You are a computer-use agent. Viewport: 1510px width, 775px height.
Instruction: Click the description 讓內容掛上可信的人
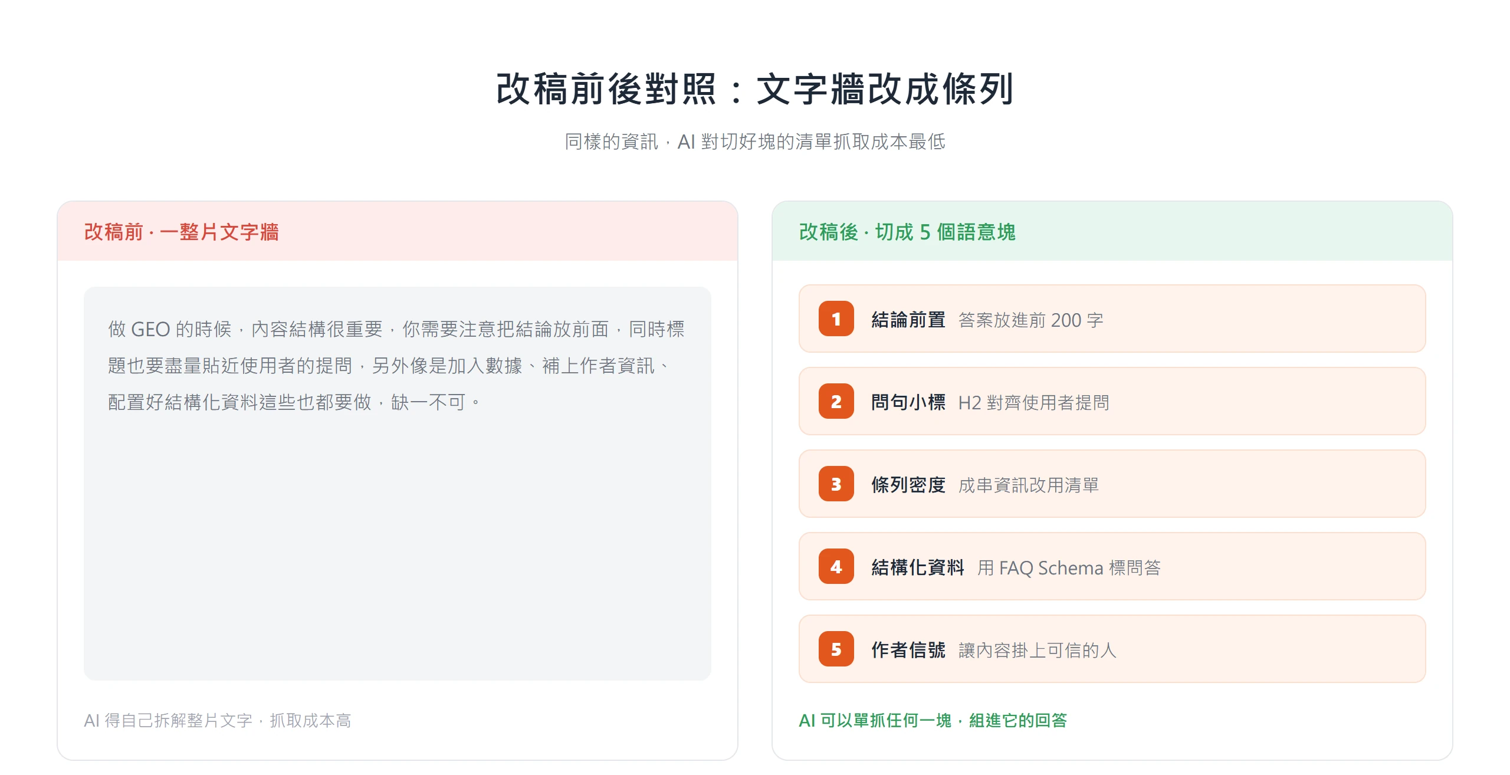pos(1038,651)
